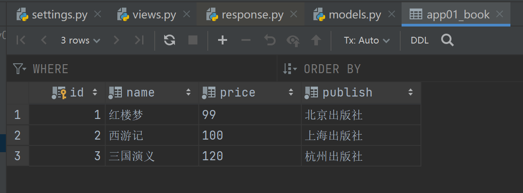523x193 pixels.
Task: Click the cell 上海出版社
Action: (361, 136)
